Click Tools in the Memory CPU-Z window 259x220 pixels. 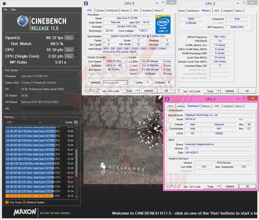210,91
